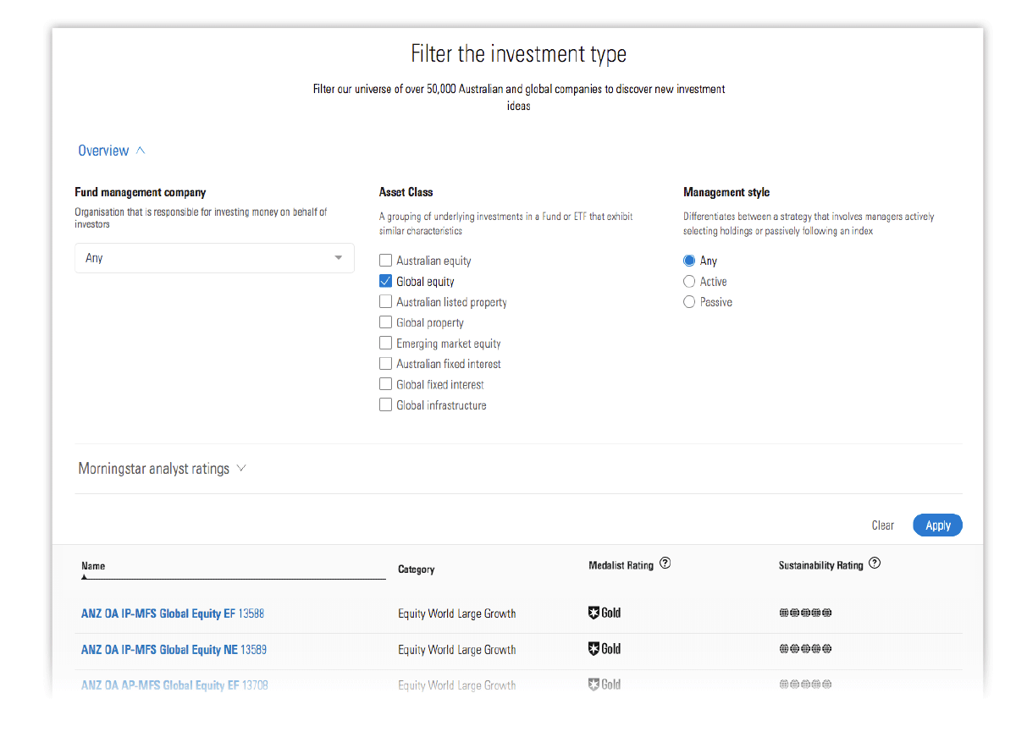Sort table by Name column header
This screenshot has width=1016, height=748.
coord(93,566)
